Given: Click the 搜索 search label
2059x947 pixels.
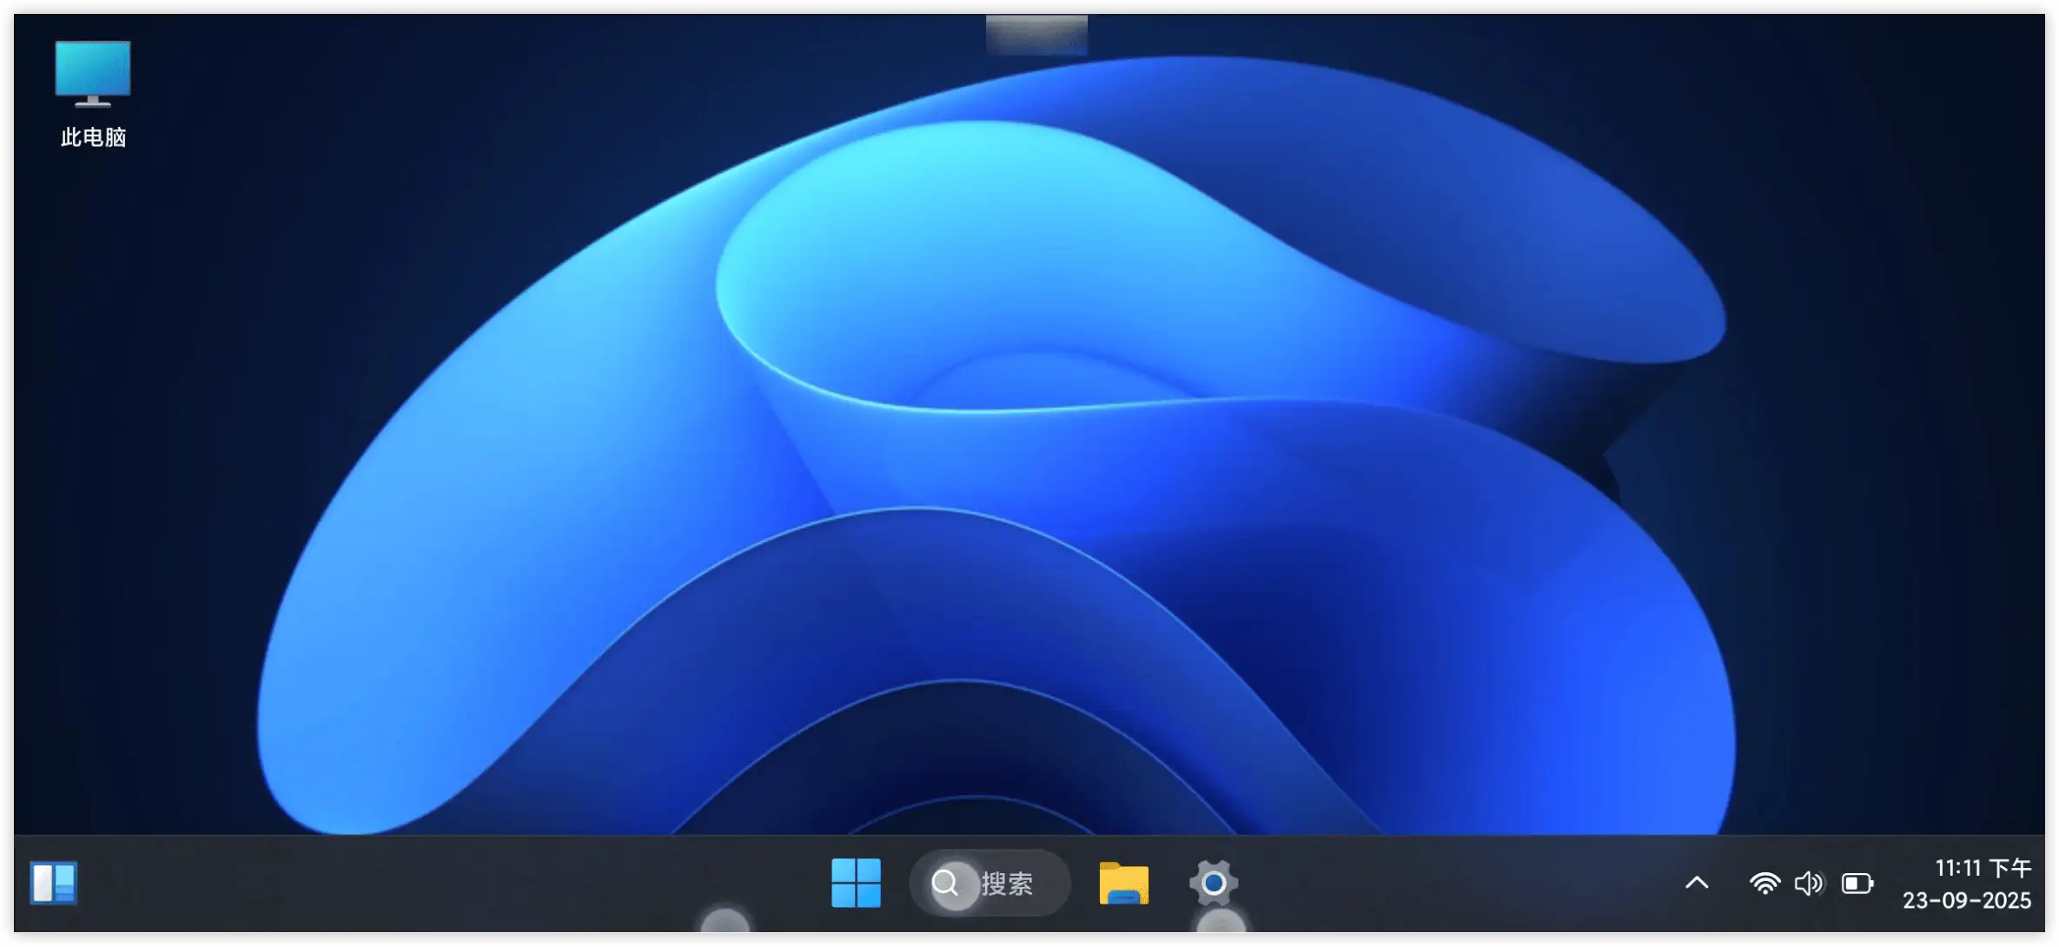Looking at the screenshot, I should click(x=1010, y=883).
